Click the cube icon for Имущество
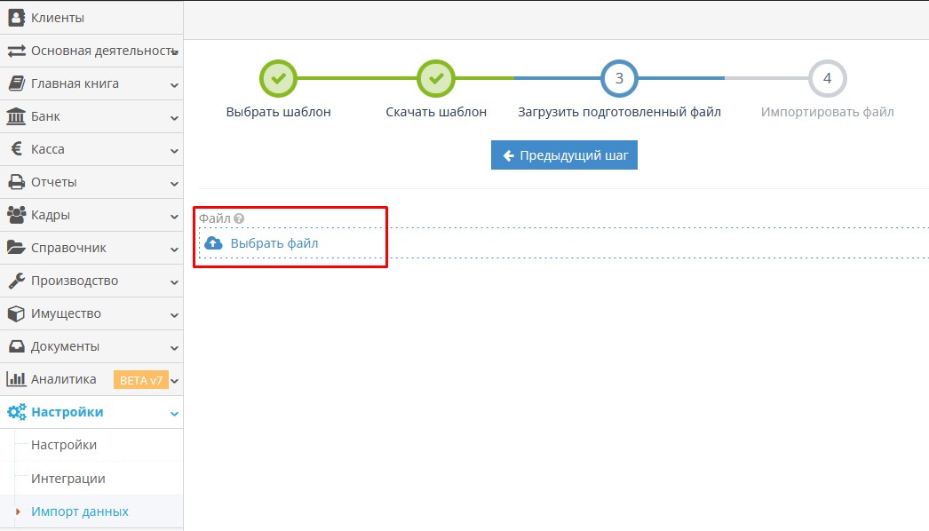Viewport: 929px width, 531px height. (16, 313)
